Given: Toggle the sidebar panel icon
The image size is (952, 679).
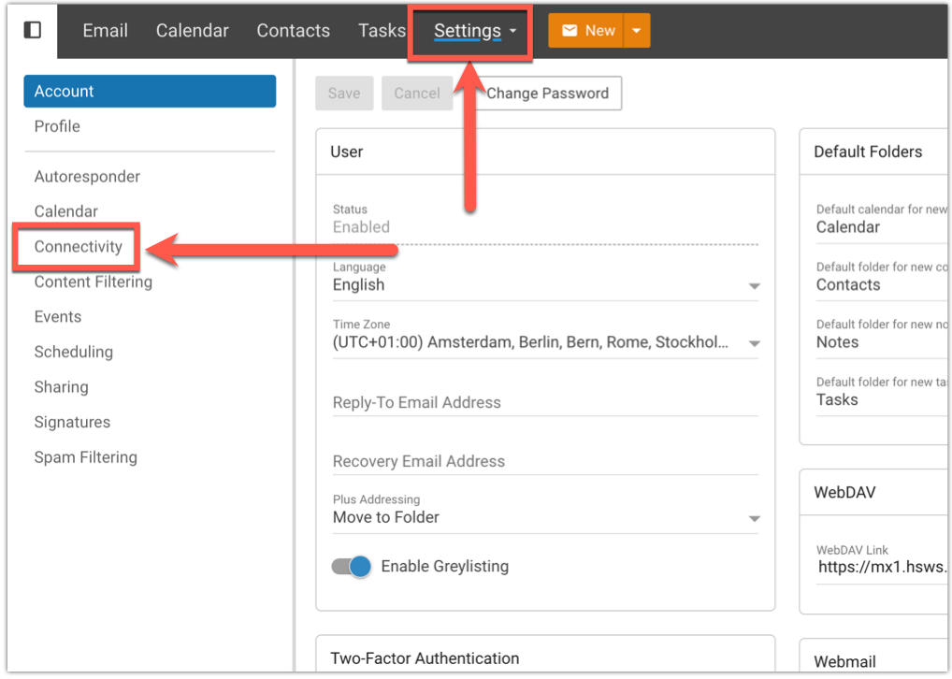Looking at the screenshot, I should pos(32,30).
